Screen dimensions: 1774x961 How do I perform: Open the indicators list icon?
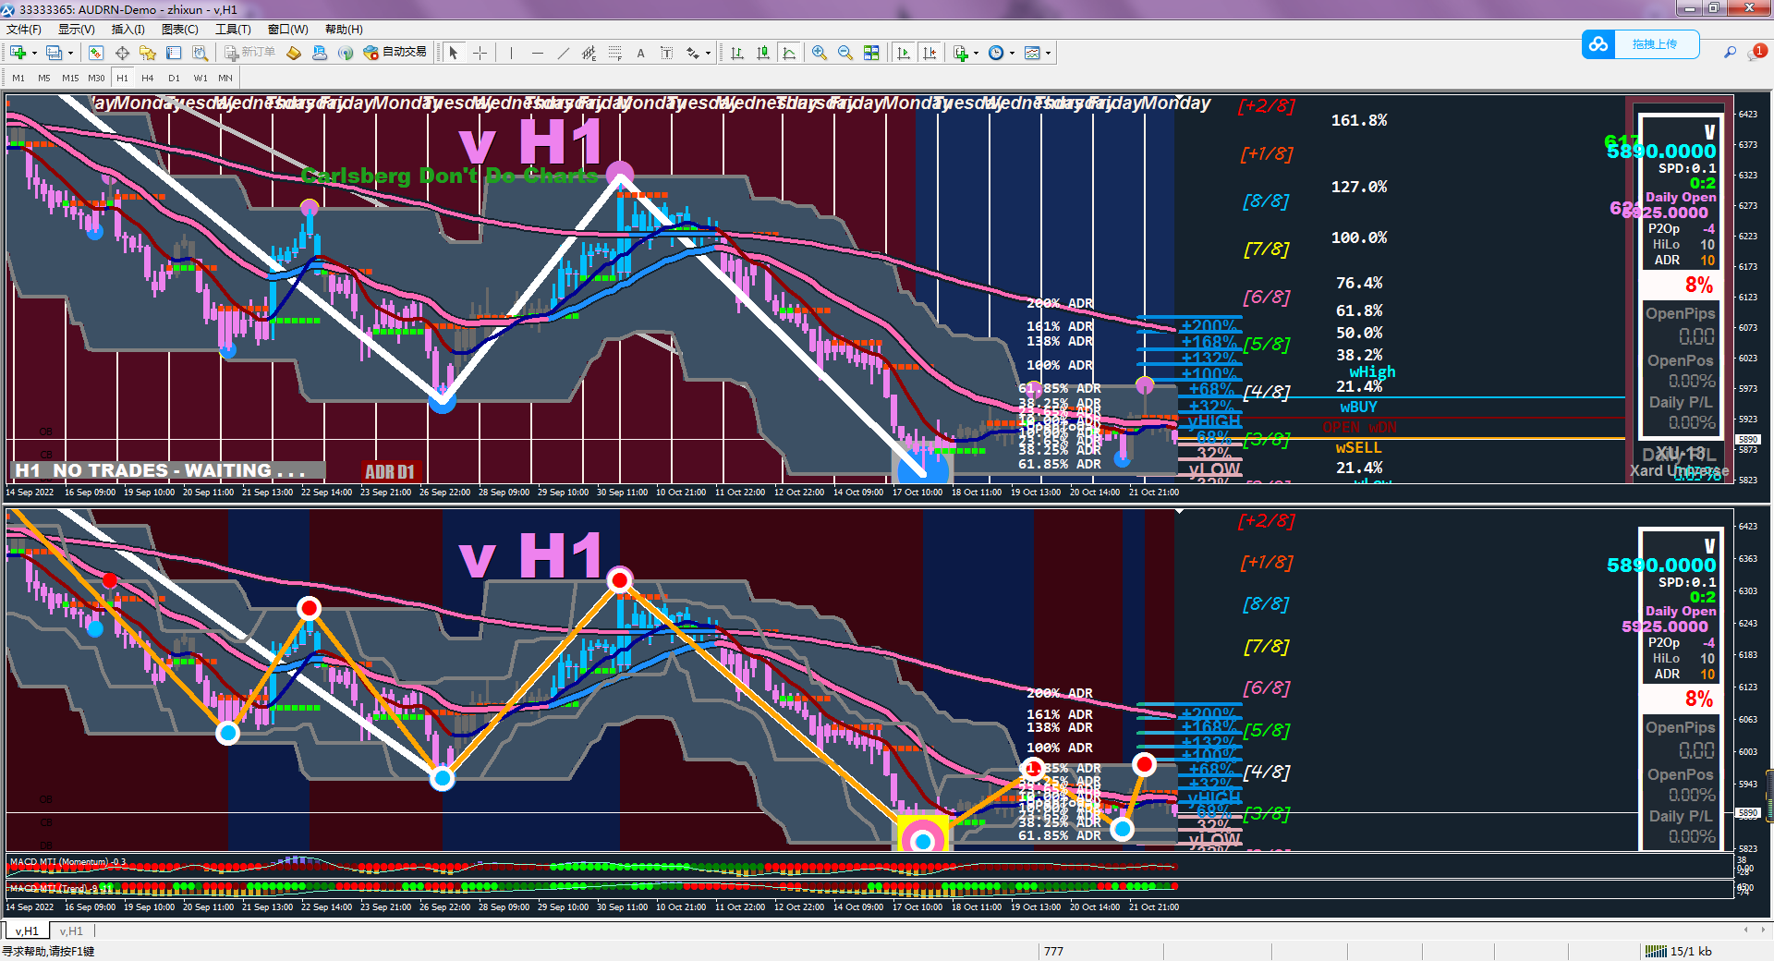961,53
